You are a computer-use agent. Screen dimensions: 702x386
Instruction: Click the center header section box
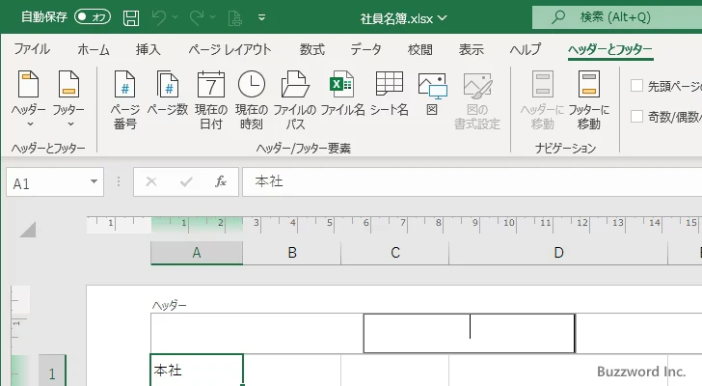point(470,333)
